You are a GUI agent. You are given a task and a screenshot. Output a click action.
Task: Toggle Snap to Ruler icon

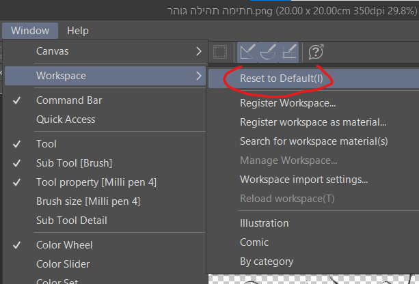coord(247,52)
